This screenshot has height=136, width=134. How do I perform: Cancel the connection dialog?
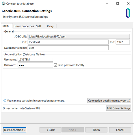120,130
